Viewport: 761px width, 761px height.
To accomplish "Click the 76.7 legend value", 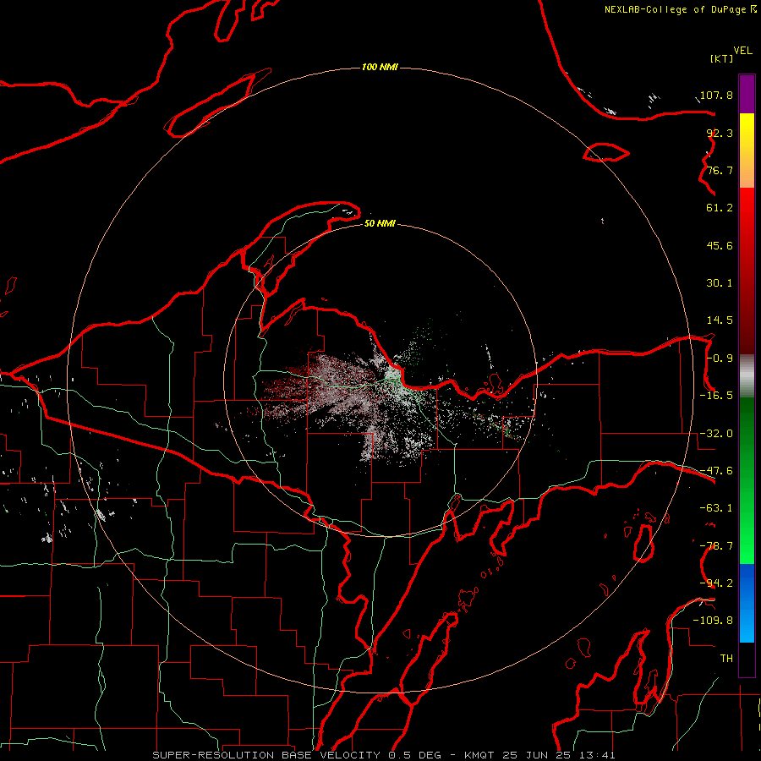I will tap(720, 170).
